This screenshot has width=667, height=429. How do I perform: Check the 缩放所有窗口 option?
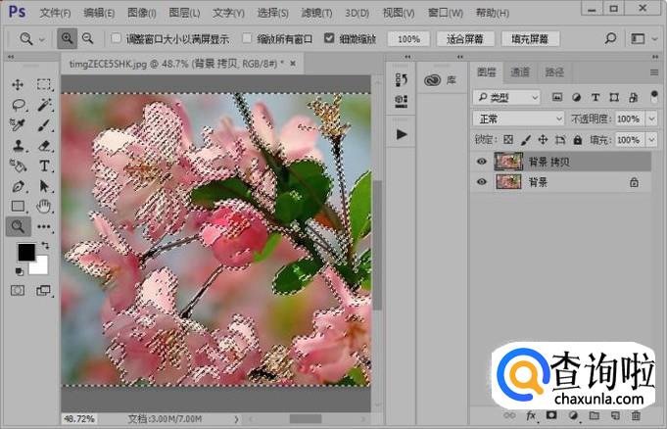coord(249,39)
